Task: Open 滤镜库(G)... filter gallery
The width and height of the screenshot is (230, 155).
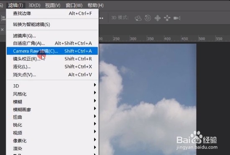Action: pyautogui.click(x=52, y=36)
